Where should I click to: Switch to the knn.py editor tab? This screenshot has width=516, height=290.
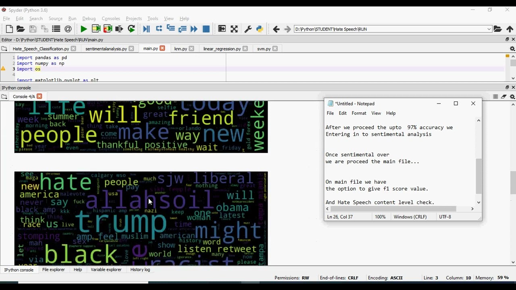click(180, 49)
